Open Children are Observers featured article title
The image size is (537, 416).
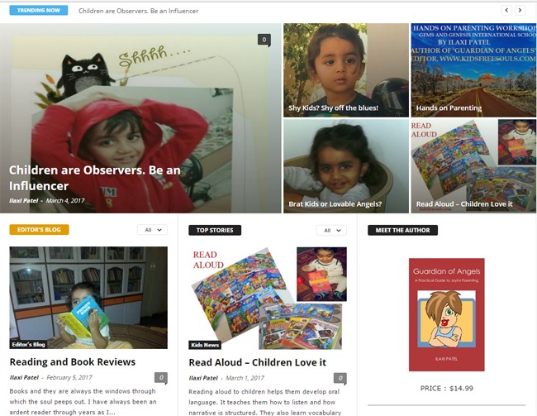[x=94, y=178]
